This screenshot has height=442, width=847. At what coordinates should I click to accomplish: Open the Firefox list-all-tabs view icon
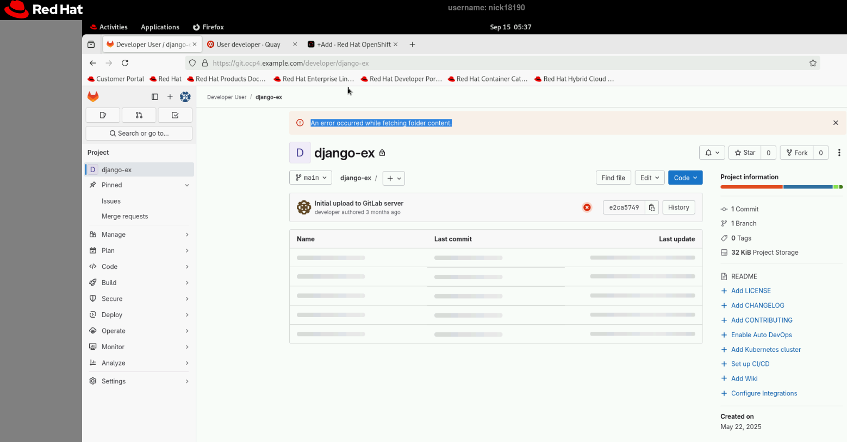click(91, 45)
